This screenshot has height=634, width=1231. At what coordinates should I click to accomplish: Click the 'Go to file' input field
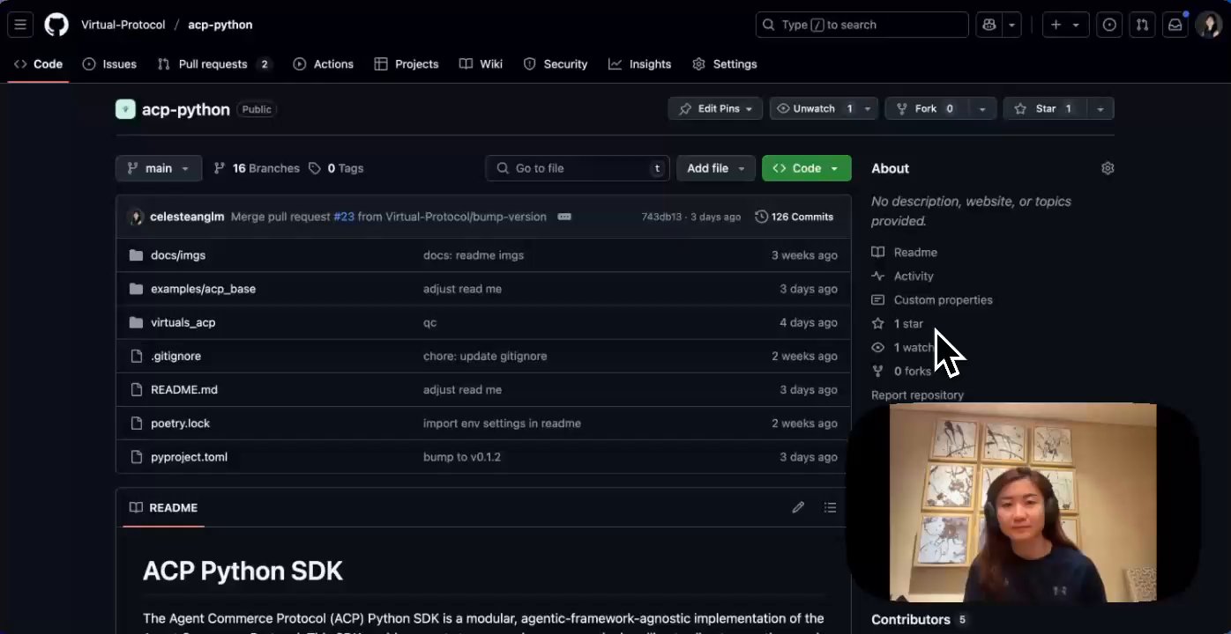578,168
